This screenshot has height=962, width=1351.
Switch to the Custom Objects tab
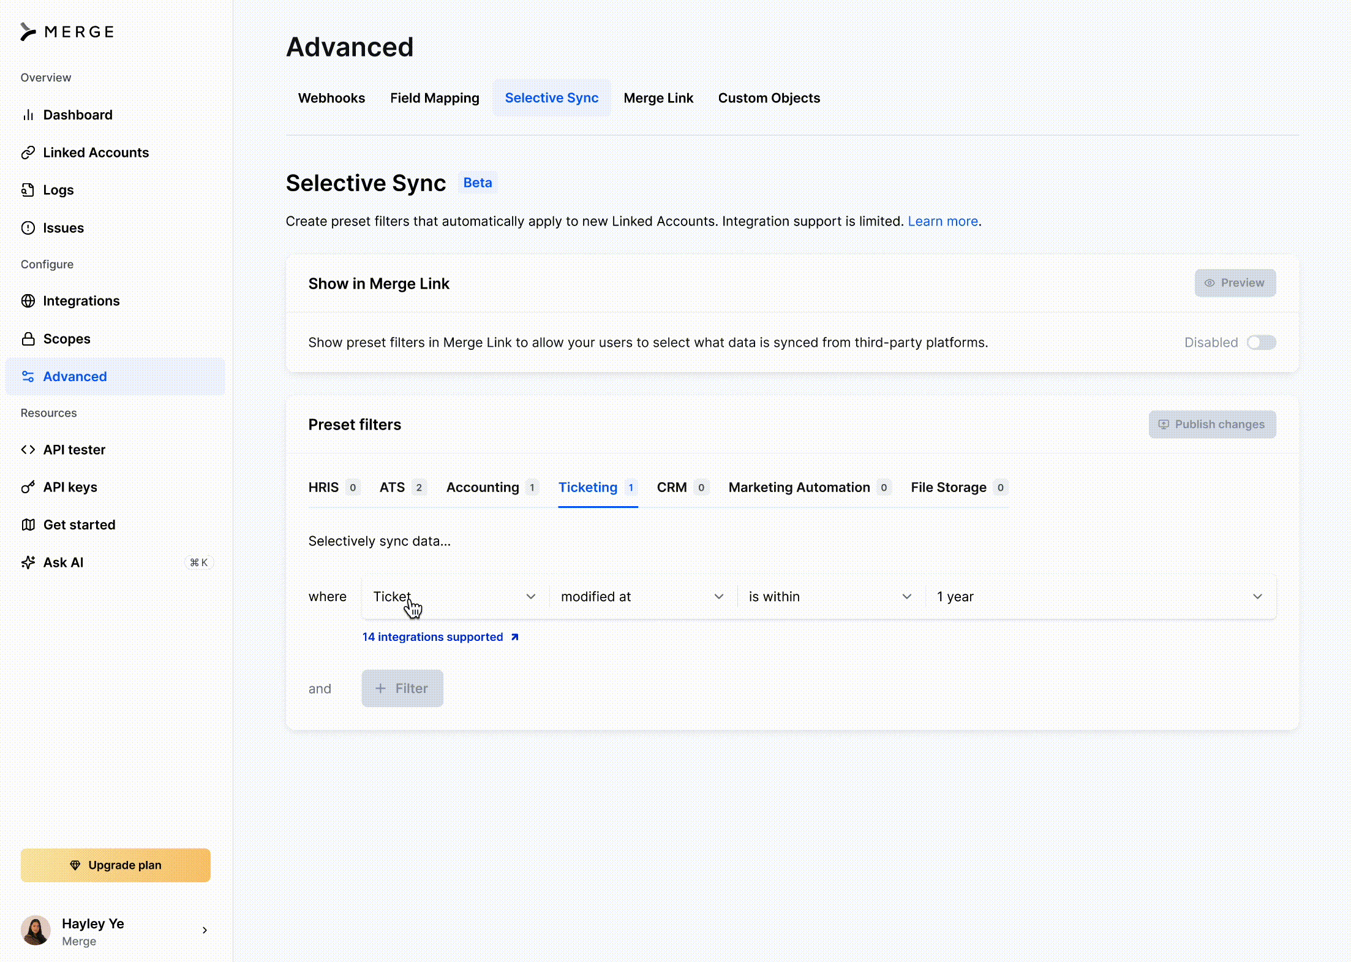[769, 98]
